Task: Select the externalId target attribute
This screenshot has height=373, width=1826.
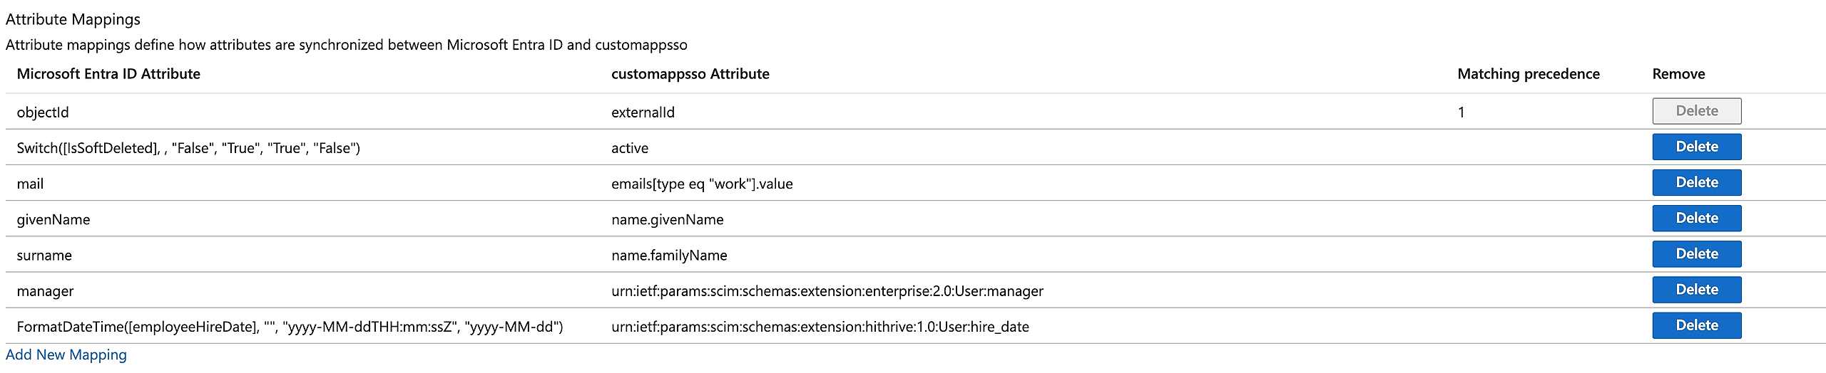Action: click(x=643, y=112)
